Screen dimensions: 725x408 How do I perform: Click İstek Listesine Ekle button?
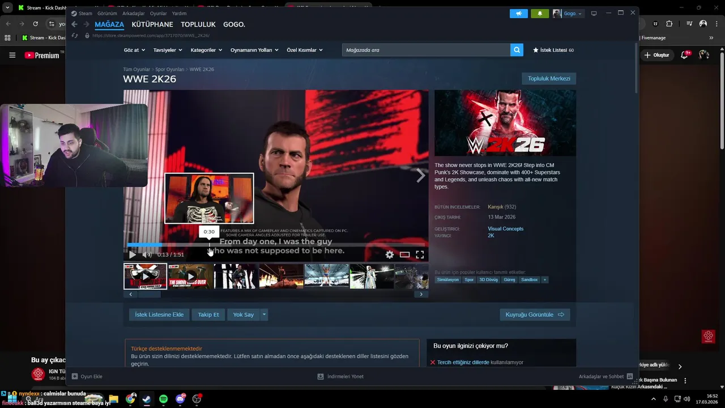pos(159,314)
